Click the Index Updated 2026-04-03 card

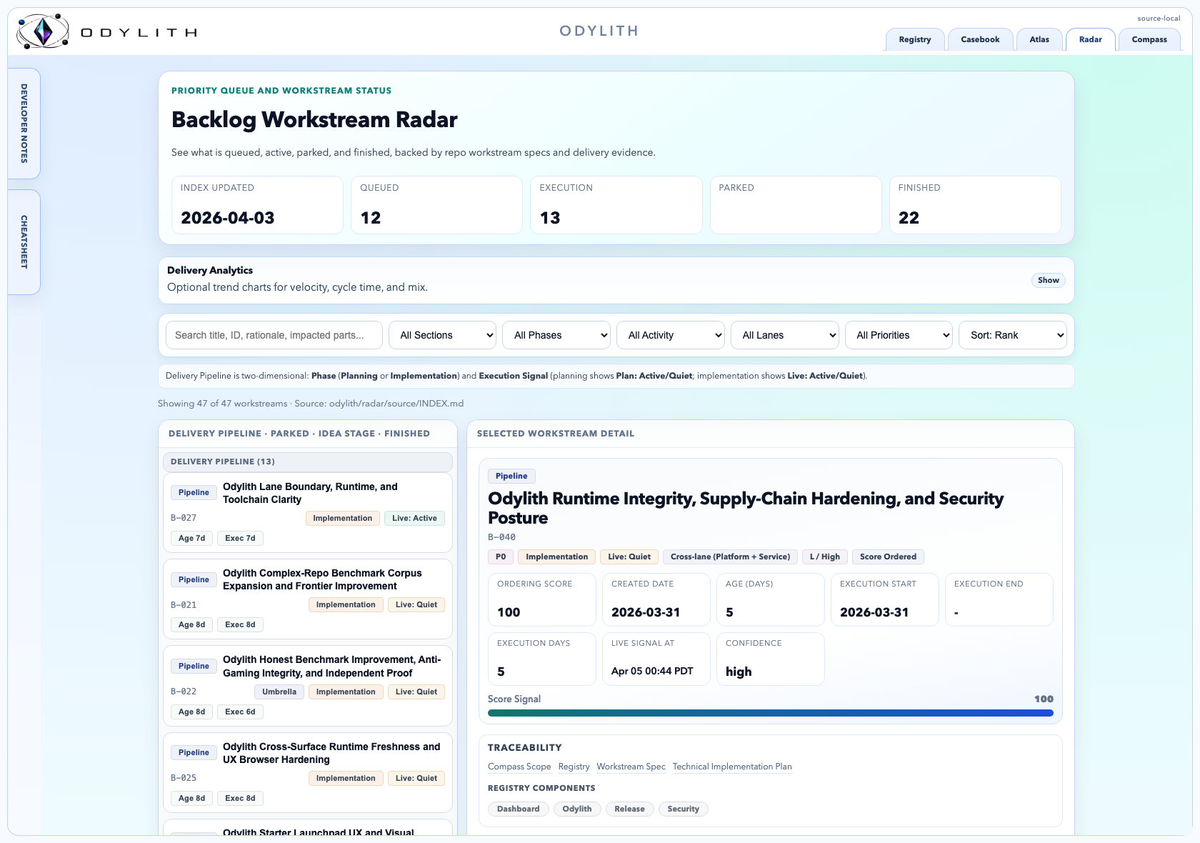[x=257, y=205]
